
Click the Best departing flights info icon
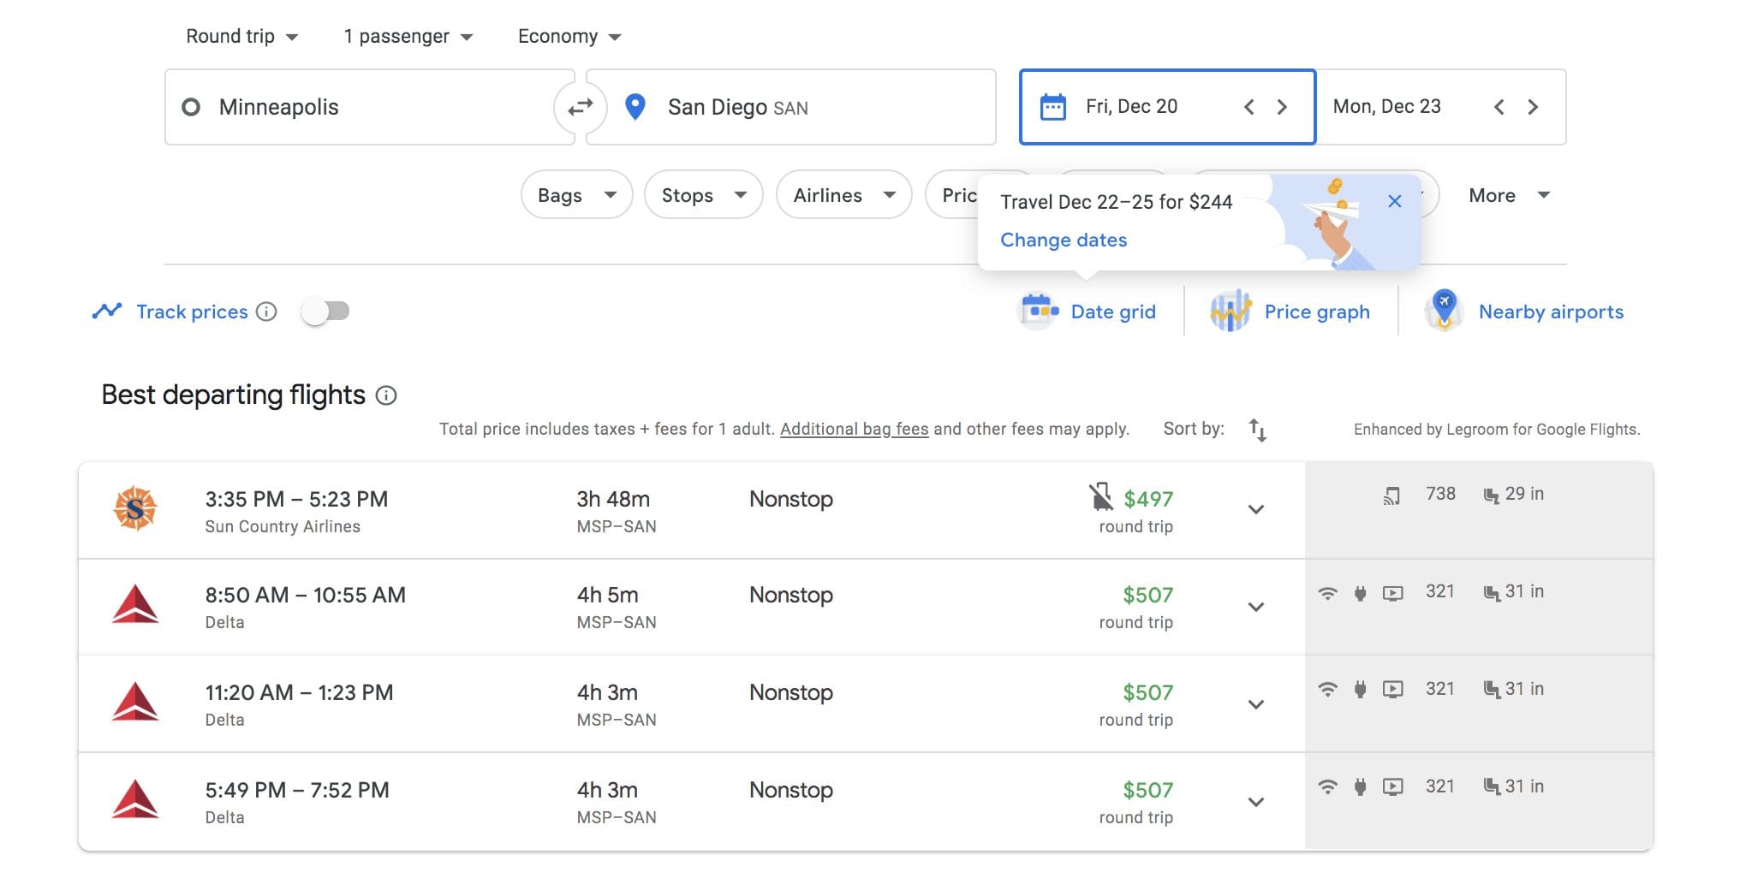point(388,395)
